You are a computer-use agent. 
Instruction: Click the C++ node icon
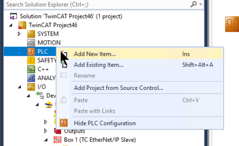(31, 69)
